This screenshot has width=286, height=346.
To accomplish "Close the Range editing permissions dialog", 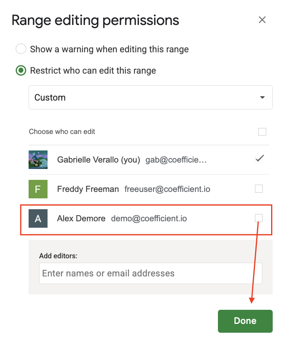I will tap(262, 20).
